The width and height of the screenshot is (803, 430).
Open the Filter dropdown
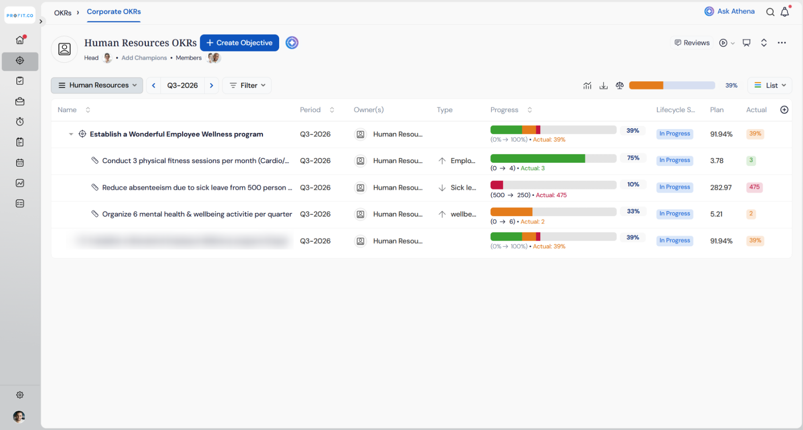click(247, 85)
